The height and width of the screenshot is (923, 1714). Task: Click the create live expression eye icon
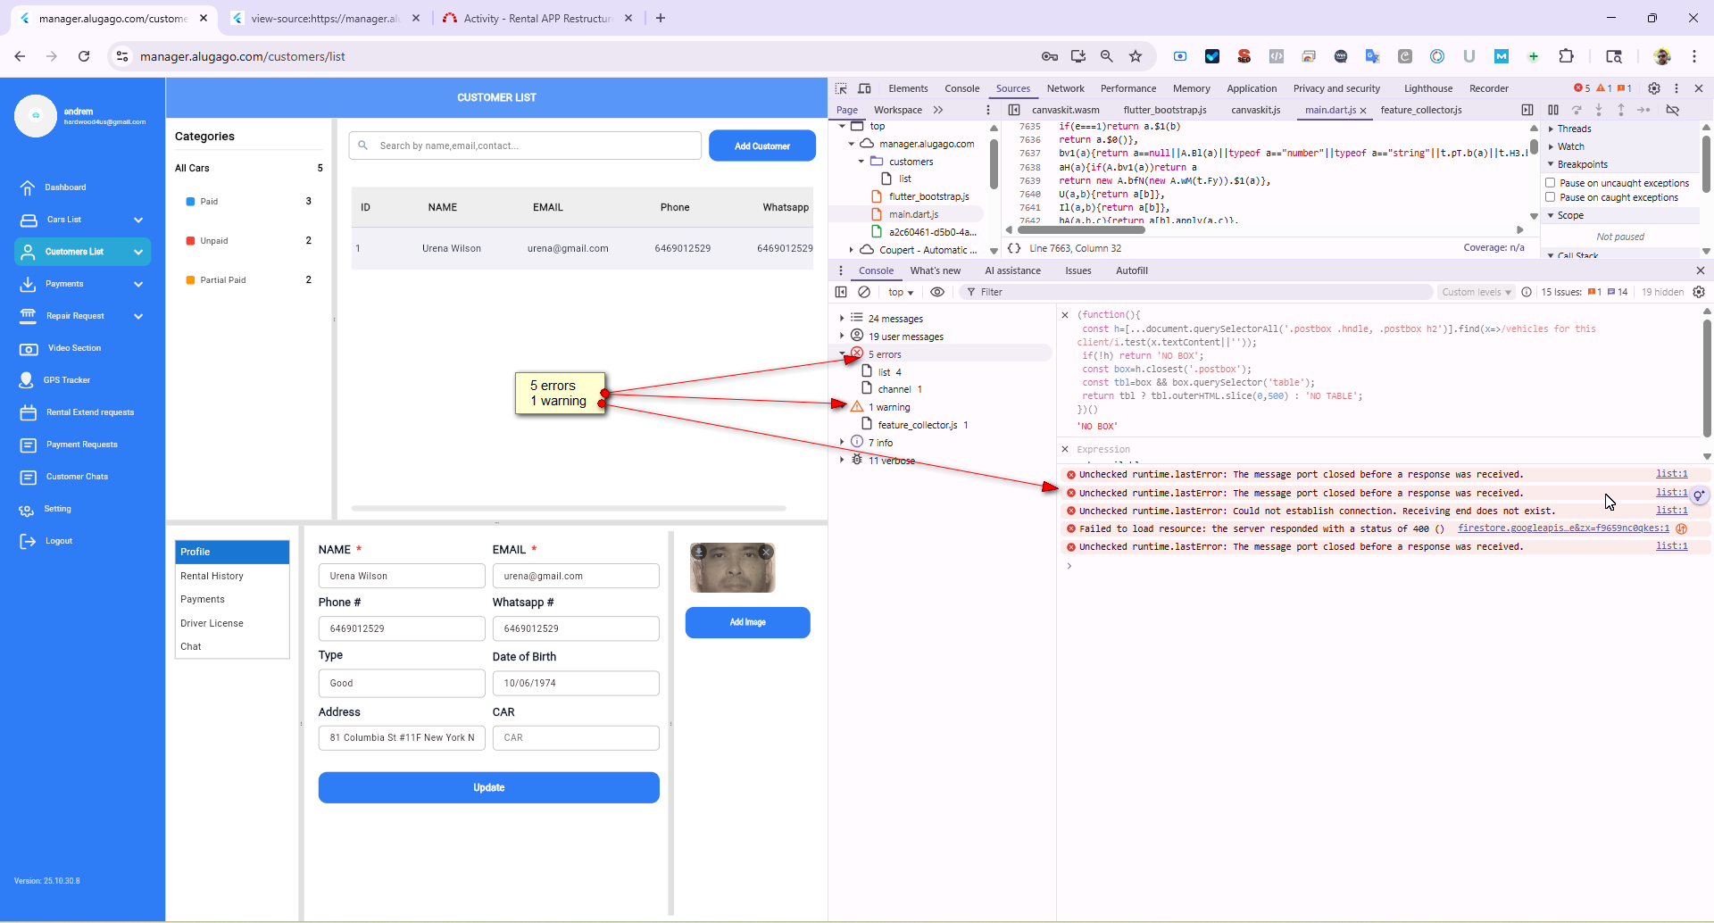tap(936, 292)
